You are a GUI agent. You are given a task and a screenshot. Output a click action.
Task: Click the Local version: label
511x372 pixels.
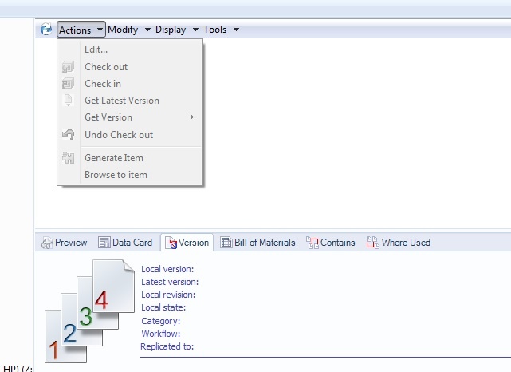pos(167,269)
